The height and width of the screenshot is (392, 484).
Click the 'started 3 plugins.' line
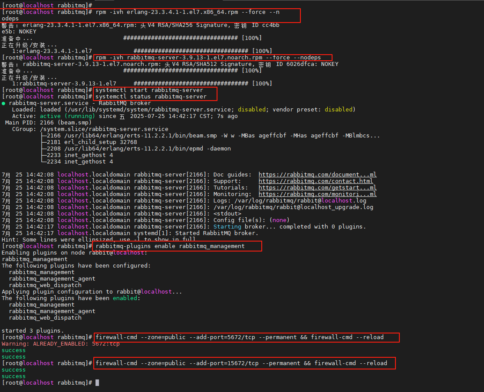(33, 330)
